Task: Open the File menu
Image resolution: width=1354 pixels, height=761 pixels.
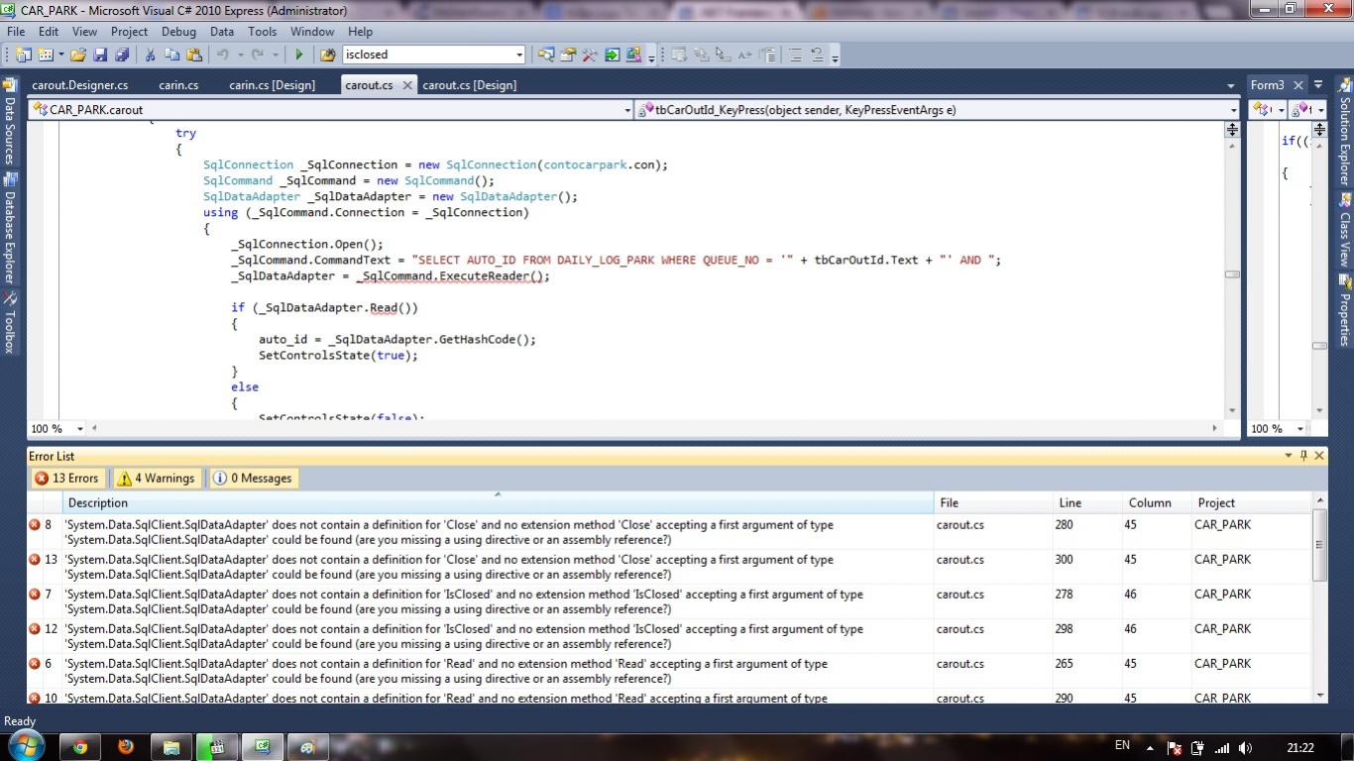Action: [16, 32]
